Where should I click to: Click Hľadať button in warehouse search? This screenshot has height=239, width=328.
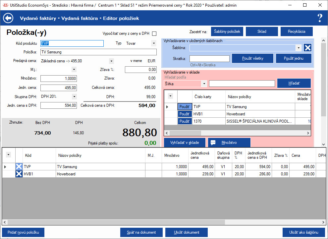point(294,83)
